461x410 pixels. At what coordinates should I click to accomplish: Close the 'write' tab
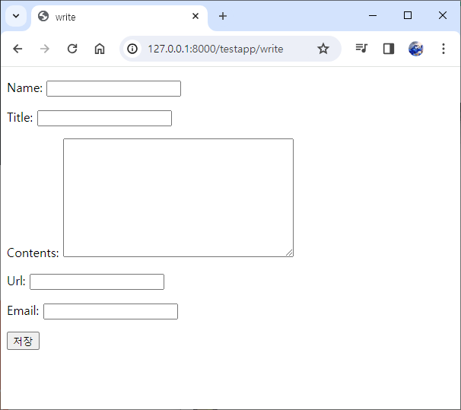pos(196,16)
